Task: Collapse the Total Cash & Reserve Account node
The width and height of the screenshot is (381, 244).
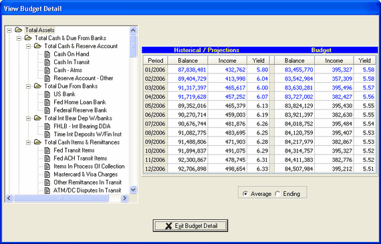Action: [29, 46]
